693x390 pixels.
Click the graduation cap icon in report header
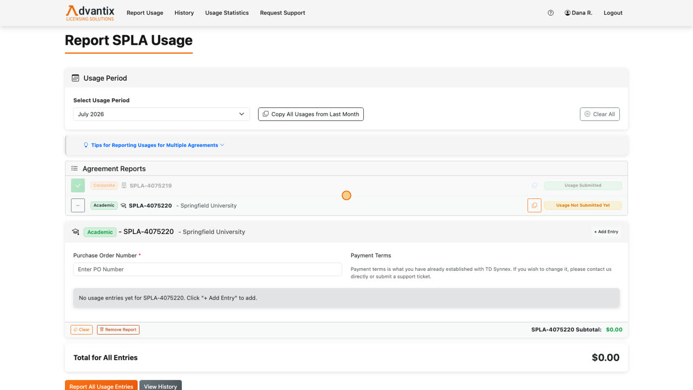76,232
